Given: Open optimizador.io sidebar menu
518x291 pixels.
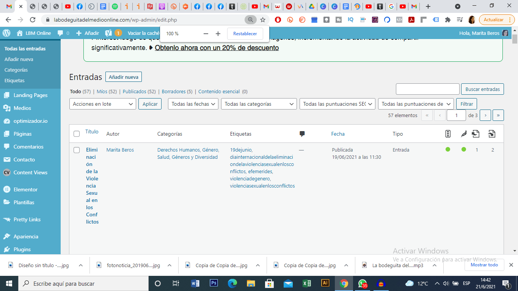Looking at the screenshot, I should (30, 121).
